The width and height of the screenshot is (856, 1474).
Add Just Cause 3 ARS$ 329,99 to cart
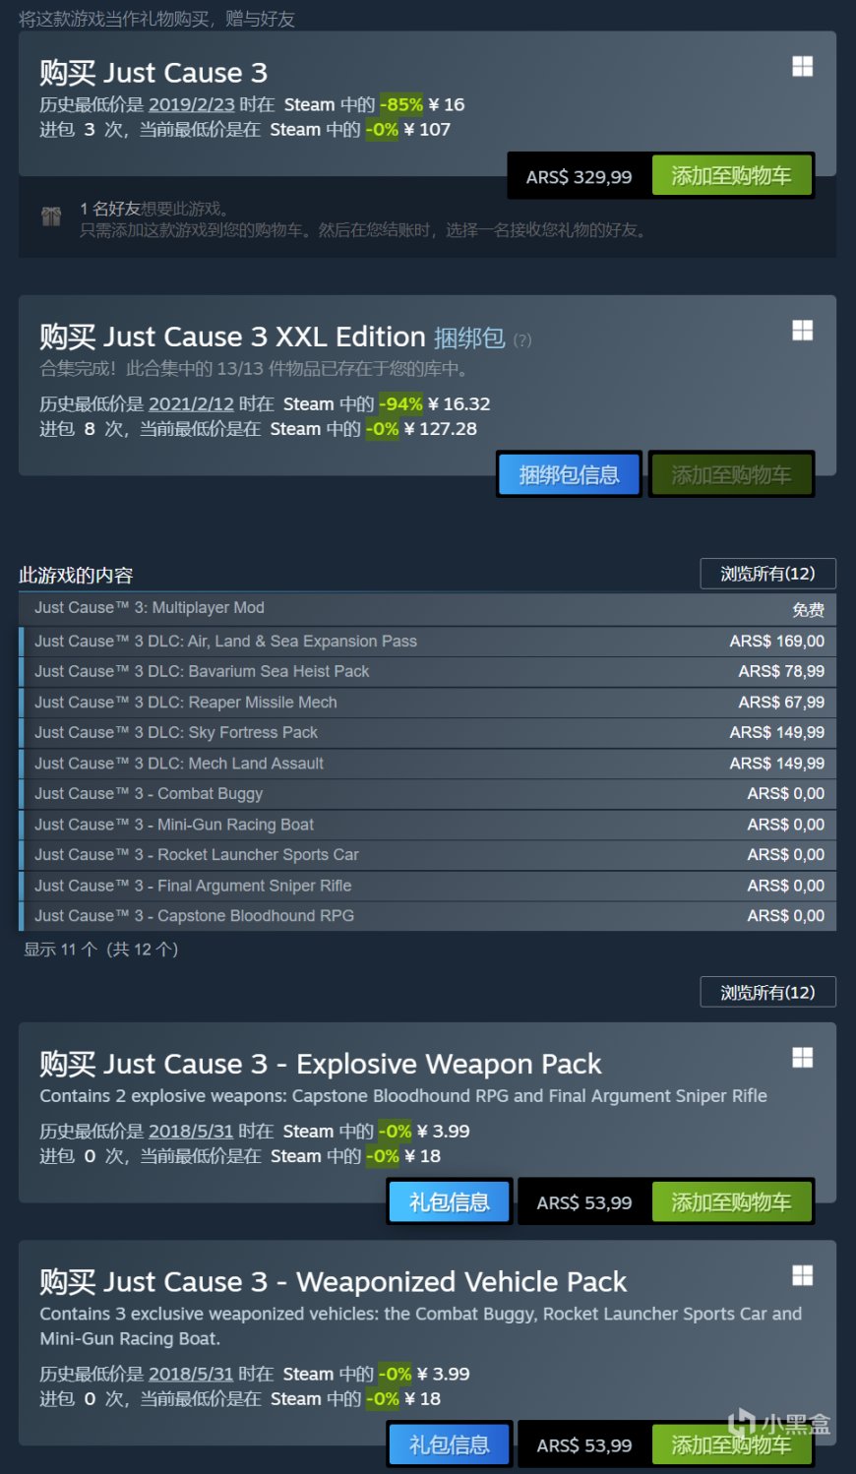pyautogui.click(x=731, y=176)
